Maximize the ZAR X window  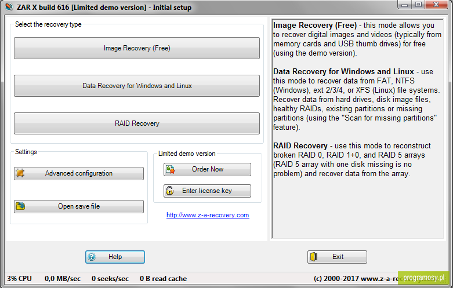click(418, 5)
